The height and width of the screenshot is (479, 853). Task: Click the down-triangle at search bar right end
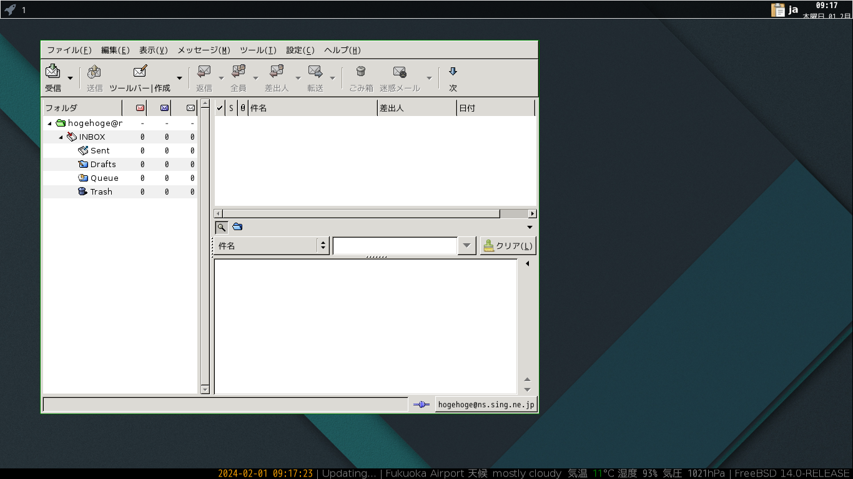tap(530, 227)
